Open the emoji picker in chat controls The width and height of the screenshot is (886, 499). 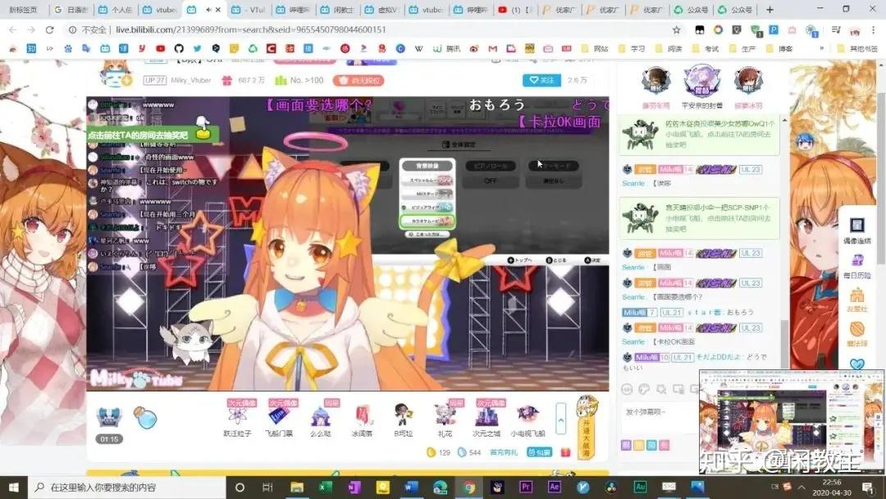point(627,389)
